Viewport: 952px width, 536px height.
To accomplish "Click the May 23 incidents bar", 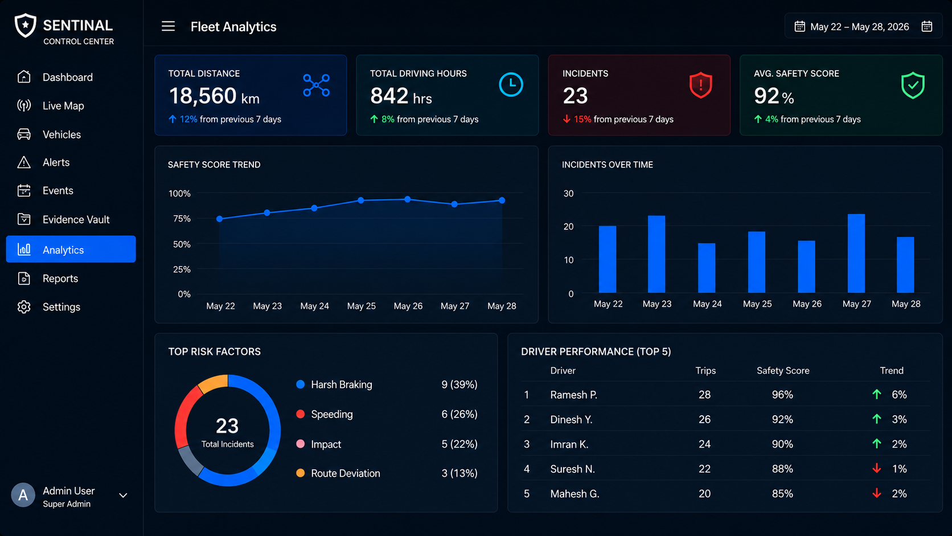I will [x=656, y=254].
